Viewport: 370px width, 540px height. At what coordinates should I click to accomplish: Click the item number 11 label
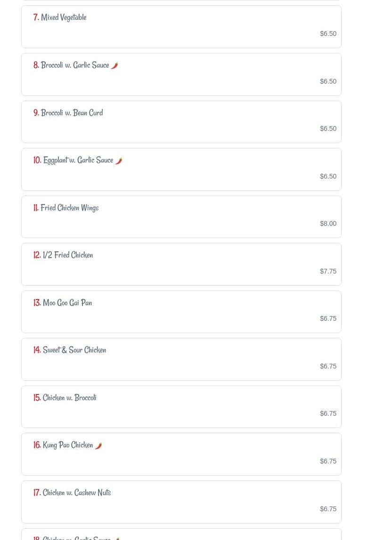[36, 208]
